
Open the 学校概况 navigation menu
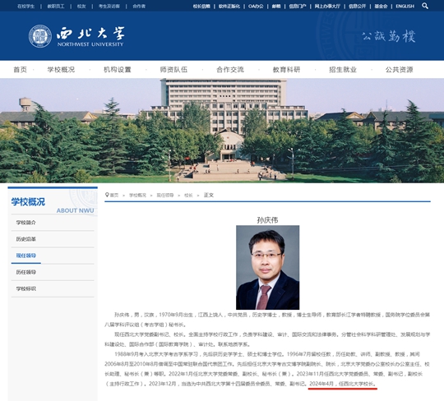[61, 70]
